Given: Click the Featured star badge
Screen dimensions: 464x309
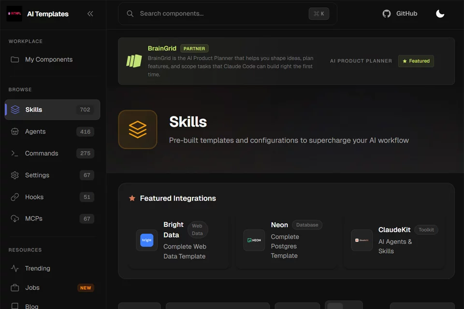Looking at the screenshot, I should pos(416,61).
